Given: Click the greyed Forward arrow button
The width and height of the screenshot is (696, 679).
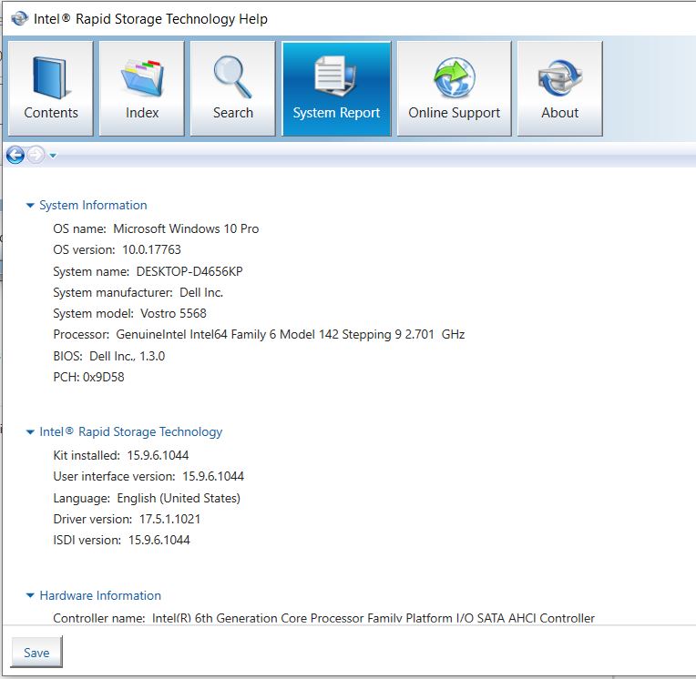Looking at the screenshot, I should [36, 156].
